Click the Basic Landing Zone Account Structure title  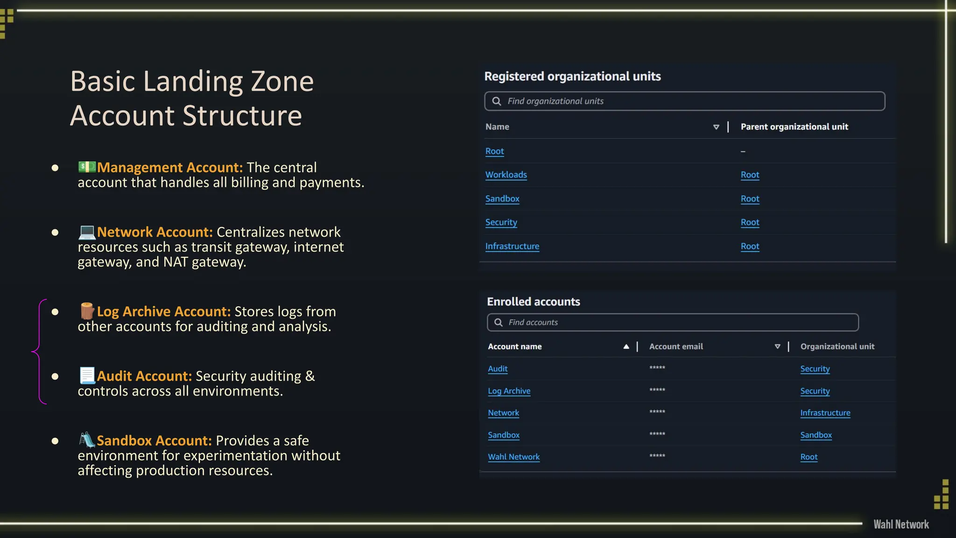(192, 98)
